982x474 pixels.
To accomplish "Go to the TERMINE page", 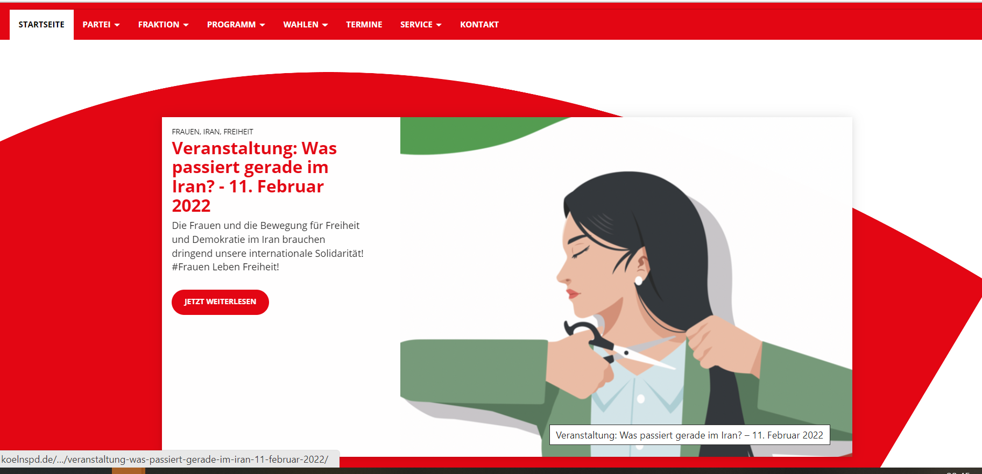I will click(364, 25).
